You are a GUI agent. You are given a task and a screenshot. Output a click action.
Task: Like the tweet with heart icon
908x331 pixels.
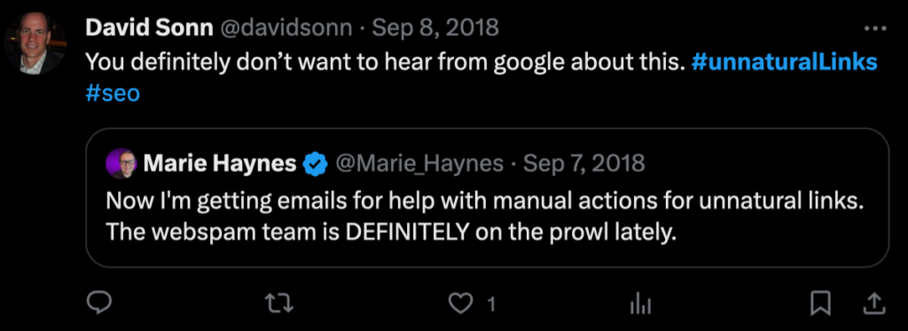[x=461, y=304]
